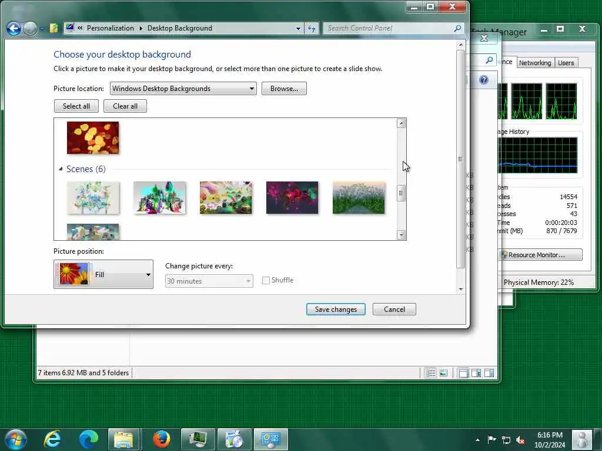Enable the Shuffle checkbox
The height and width of the screenshot is (451, 602).
pos(266,280)
